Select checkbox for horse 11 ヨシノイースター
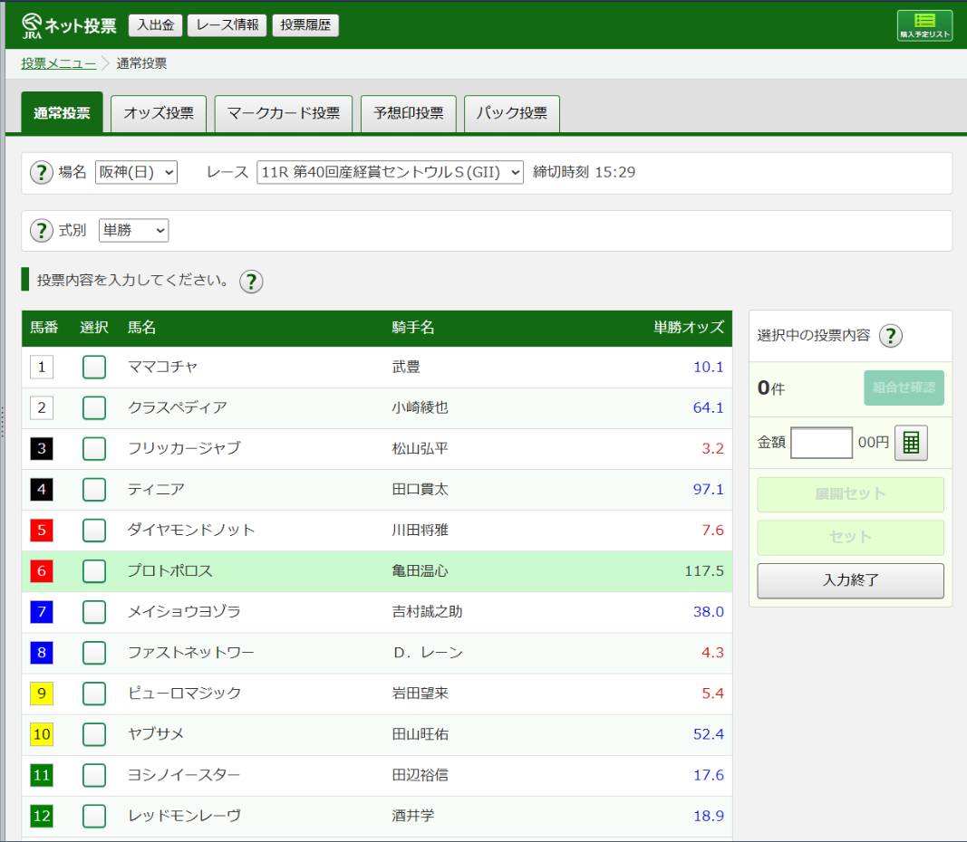This screenshot has height=842, width=967. tap(93, 775)
